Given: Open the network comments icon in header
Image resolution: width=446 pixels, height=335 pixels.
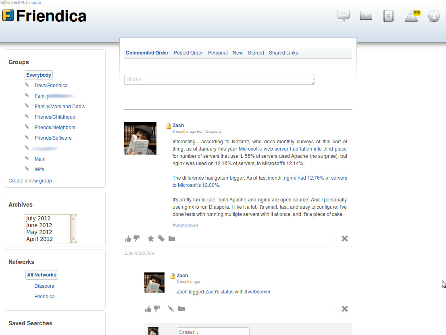Looking at the screenshot, I should pyautogui.click(x=343, y=16).
